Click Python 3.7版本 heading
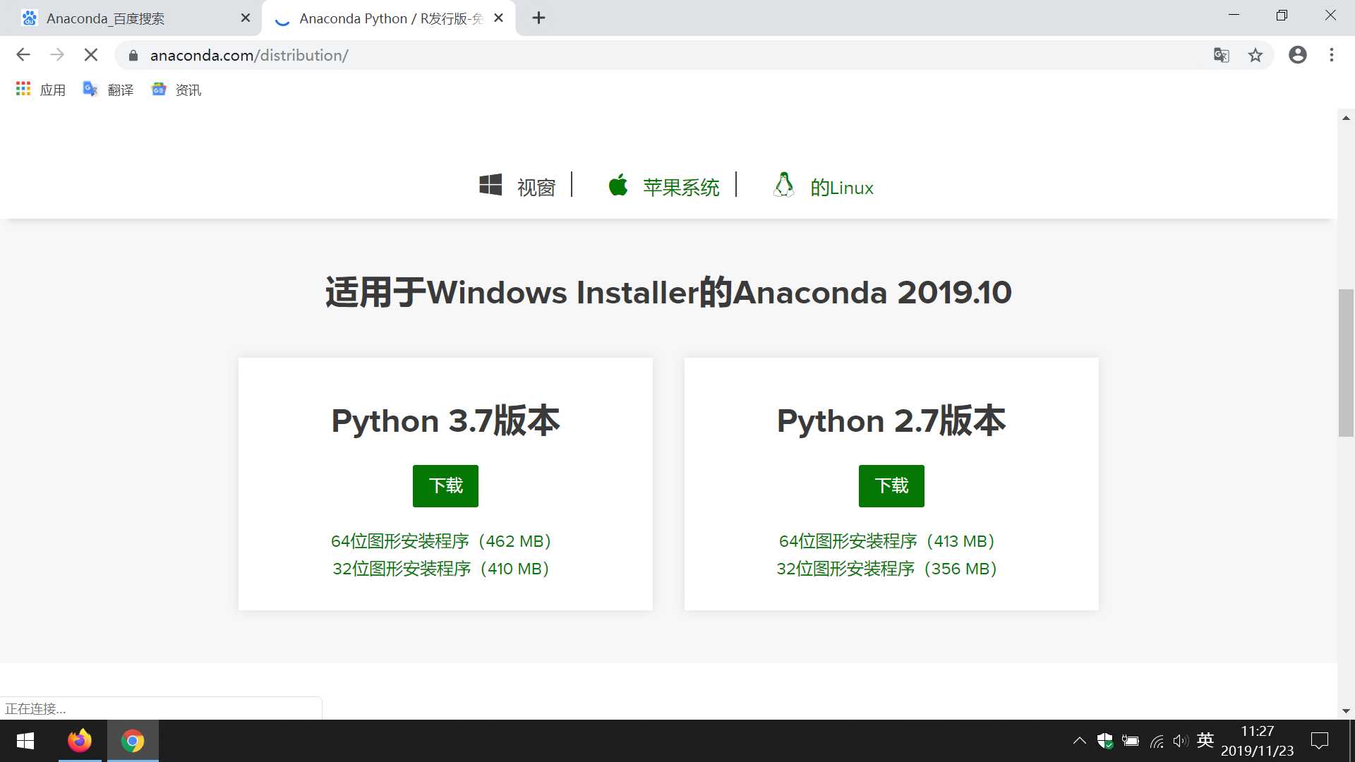This screenshot has width=1355, height=762. pos(445,421)
